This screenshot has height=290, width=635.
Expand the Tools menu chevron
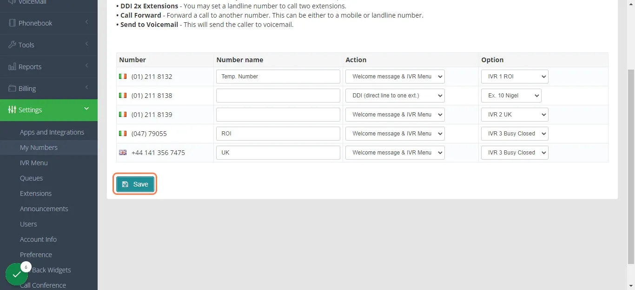click(x=86, y=44)
